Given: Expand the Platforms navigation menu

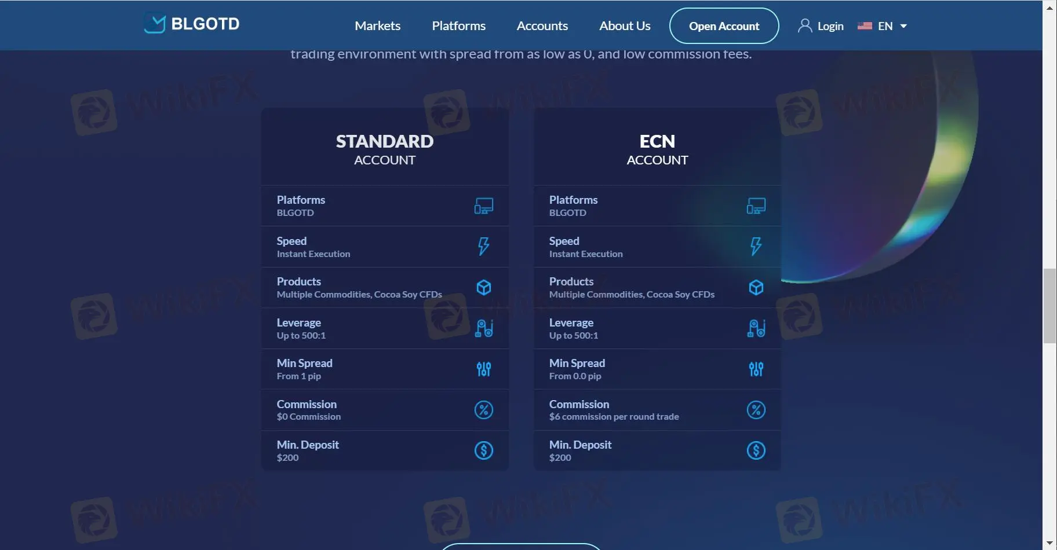Looking at the screenshot, I should coord(458,25).
